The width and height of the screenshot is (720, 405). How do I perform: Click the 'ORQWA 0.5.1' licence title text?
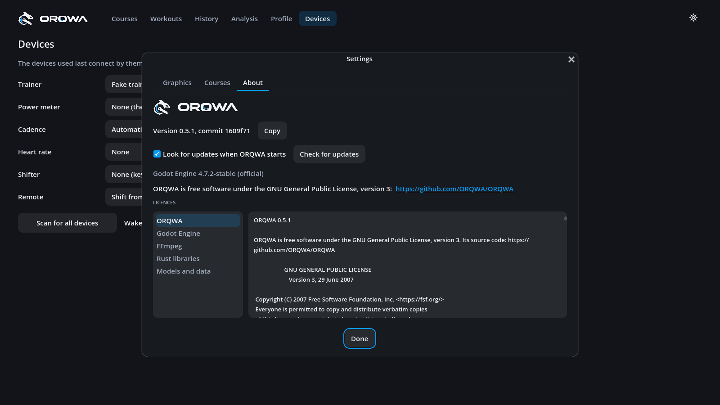click(x=272, y=220)
